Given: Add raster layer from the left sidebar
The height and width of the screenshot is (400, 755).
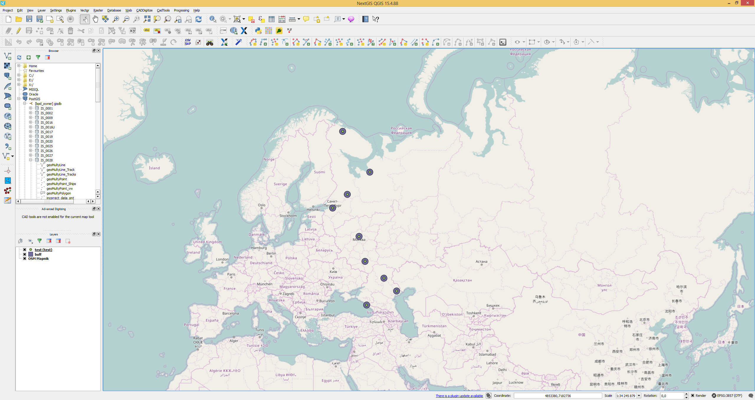Looking at the screenshot, I should [8, 66].
